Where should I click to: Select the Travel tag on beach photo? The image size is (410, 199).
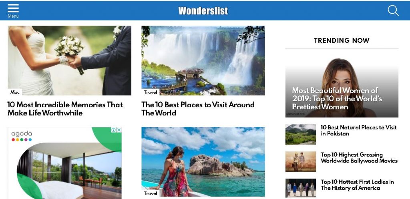tap(151, 193)
